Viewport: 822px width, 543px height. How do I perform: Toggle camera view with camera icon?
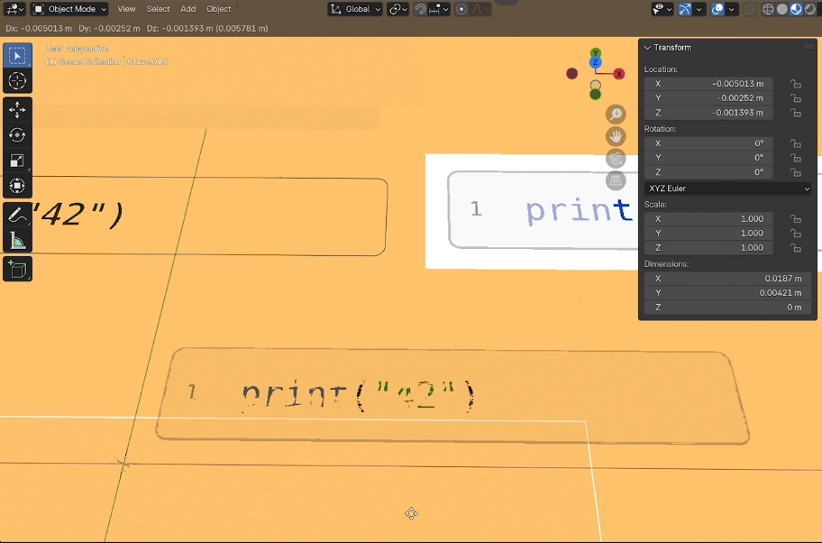[x=616, y=159]
